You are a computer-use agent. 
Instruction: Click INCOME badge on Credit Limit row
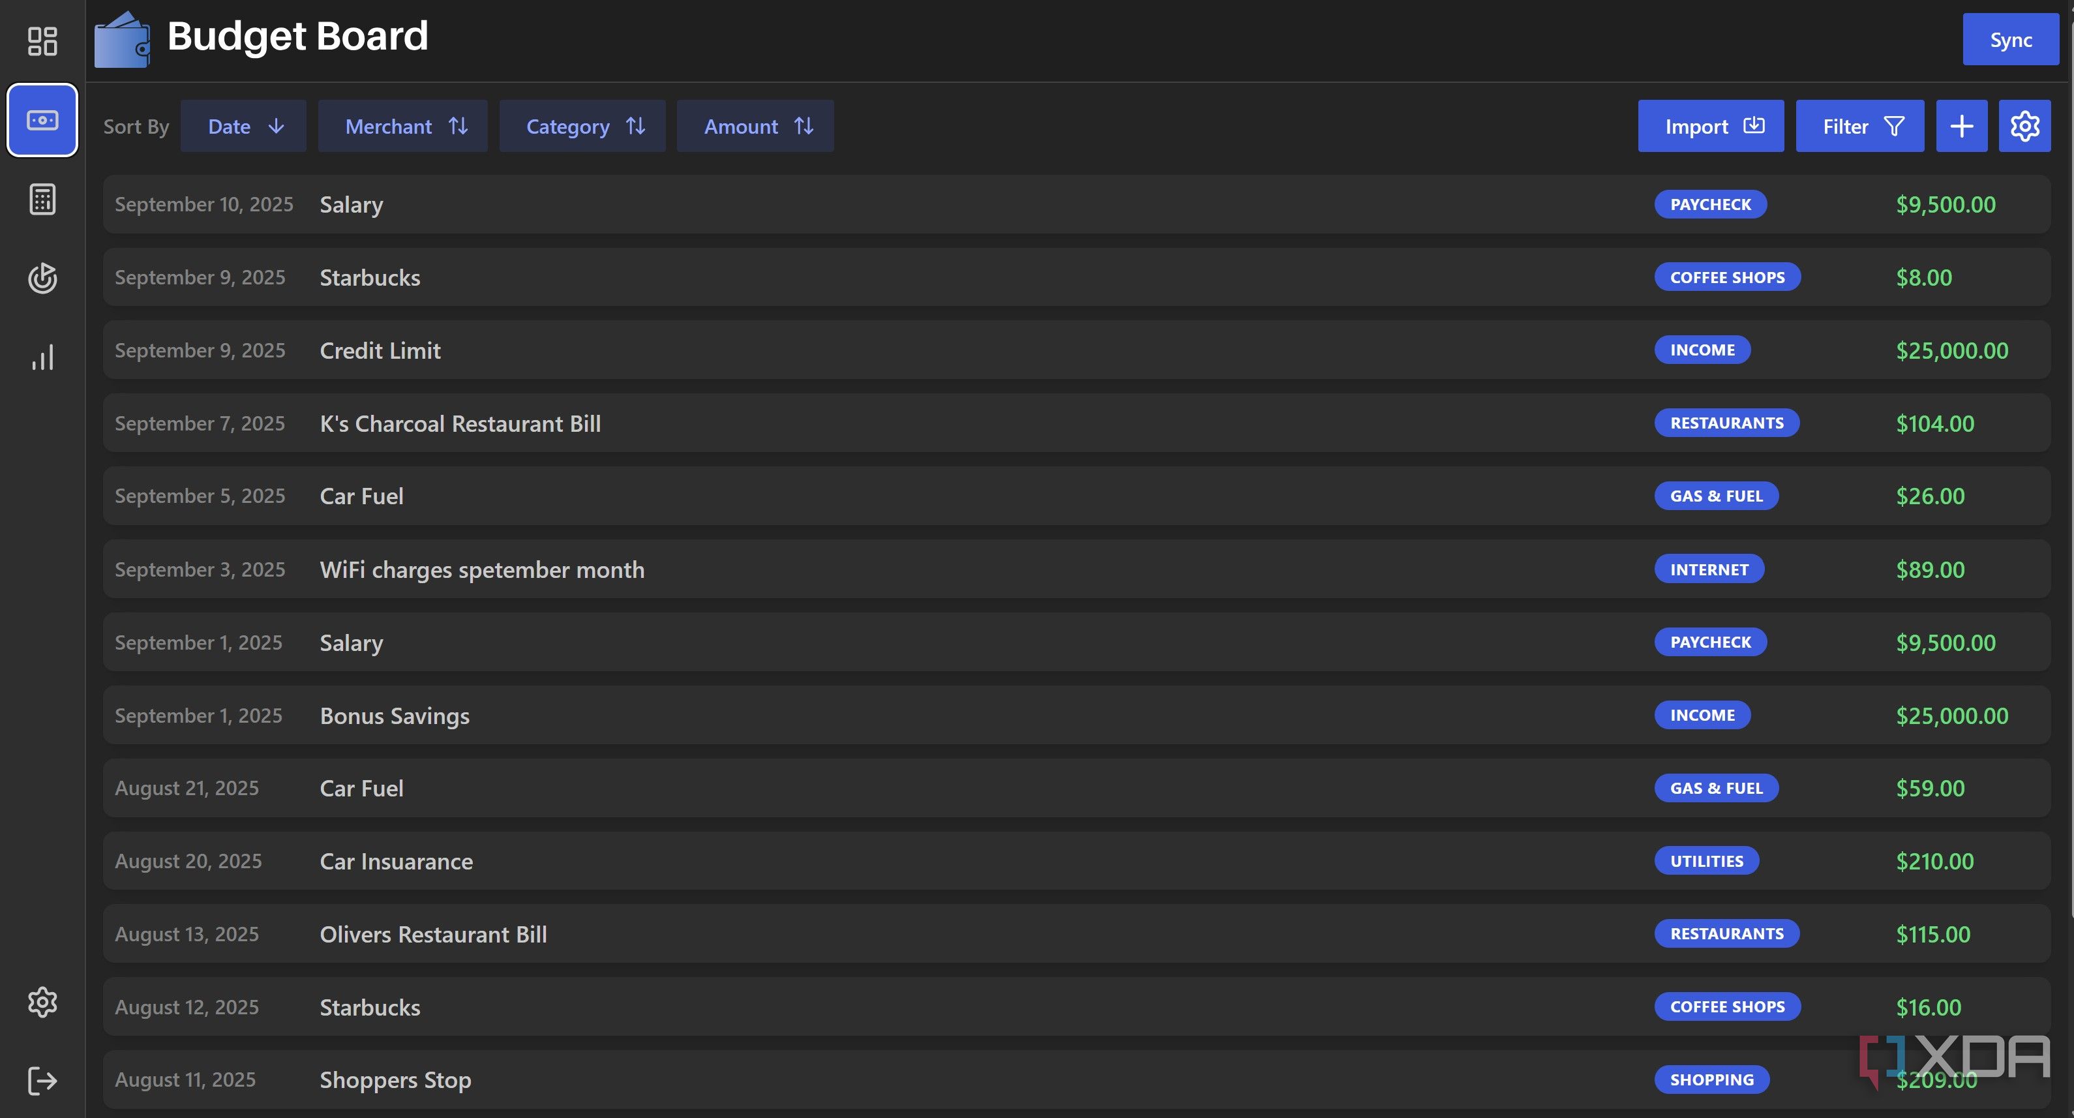[x=1702, y=350]
